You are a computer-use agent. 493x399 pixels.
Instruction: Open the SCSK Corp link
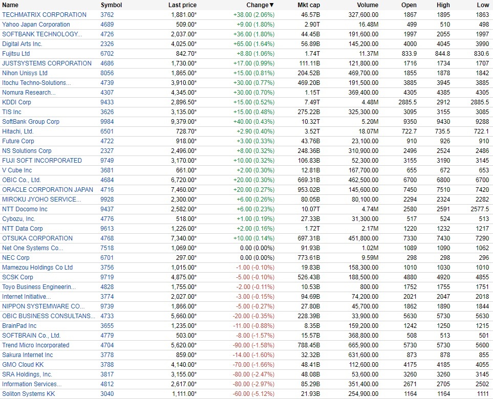[17, 278]
